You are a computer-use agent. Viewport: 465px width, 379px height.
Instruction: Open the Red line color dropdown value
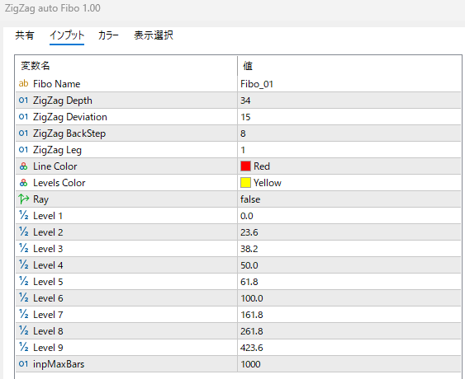tap(349, 166)
